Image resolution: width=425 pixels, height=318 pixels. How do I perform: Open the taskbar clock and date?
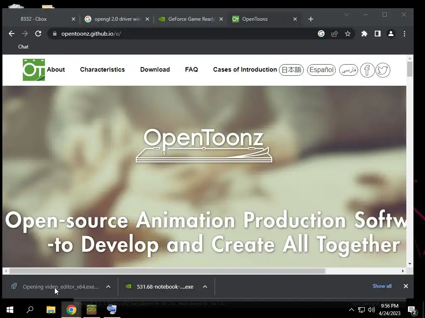(389, 310)
